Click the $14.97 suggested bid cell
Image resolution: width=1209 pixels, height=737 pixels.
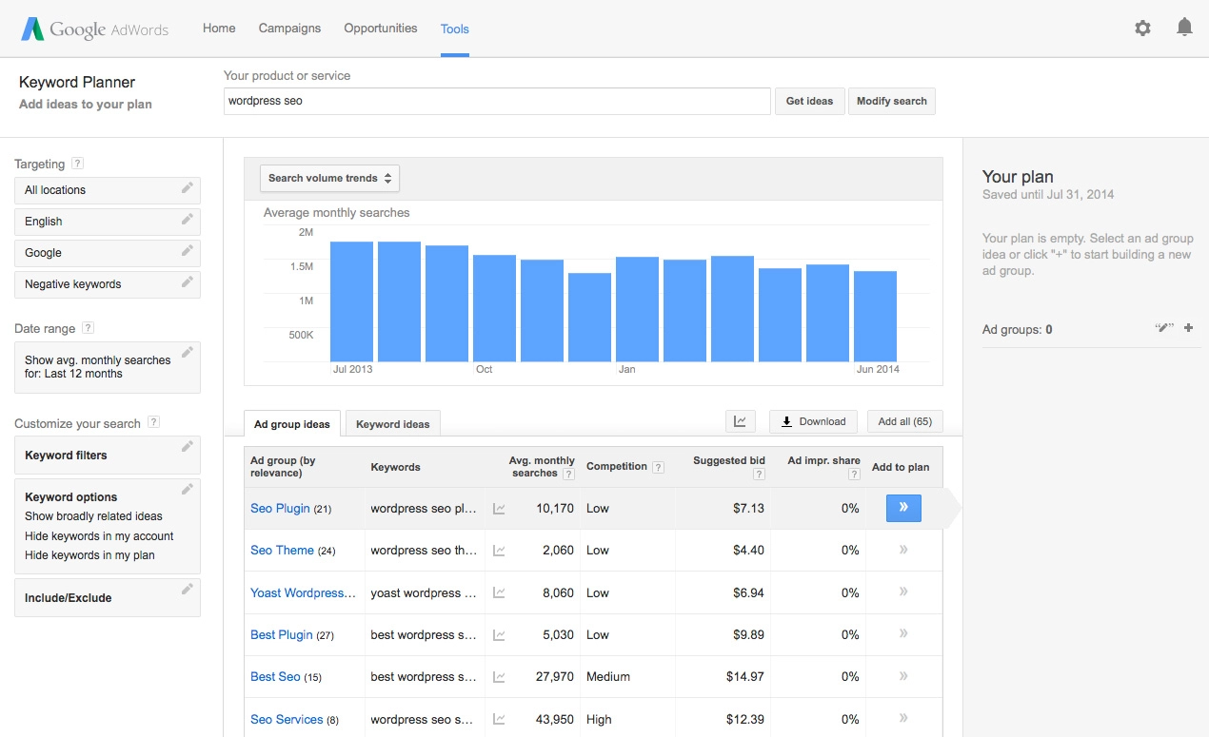click(744, 677)
